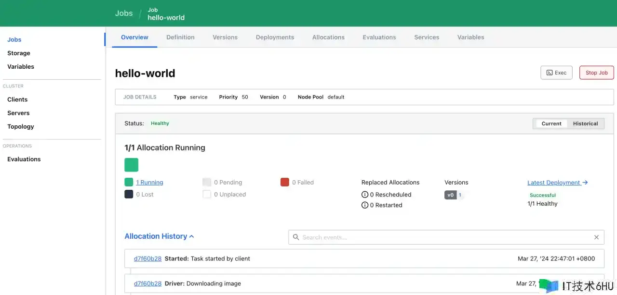Click the '1/1 Healthy' deployment text

coord(542,204)
